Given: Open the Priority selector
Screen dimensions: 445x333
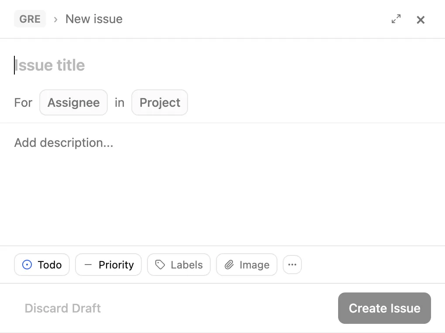Looking at the screenshot, I should coord(116,265).
